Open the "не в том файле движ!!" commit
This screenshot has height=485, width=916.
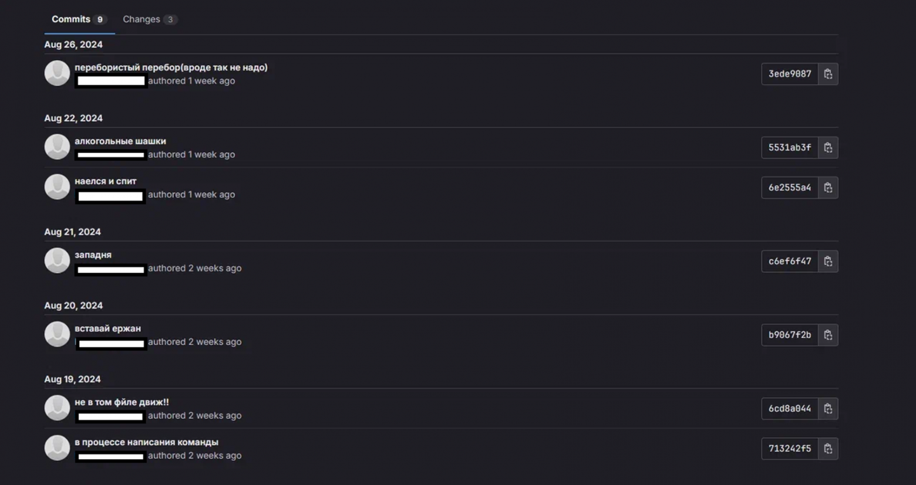point(122,402)
